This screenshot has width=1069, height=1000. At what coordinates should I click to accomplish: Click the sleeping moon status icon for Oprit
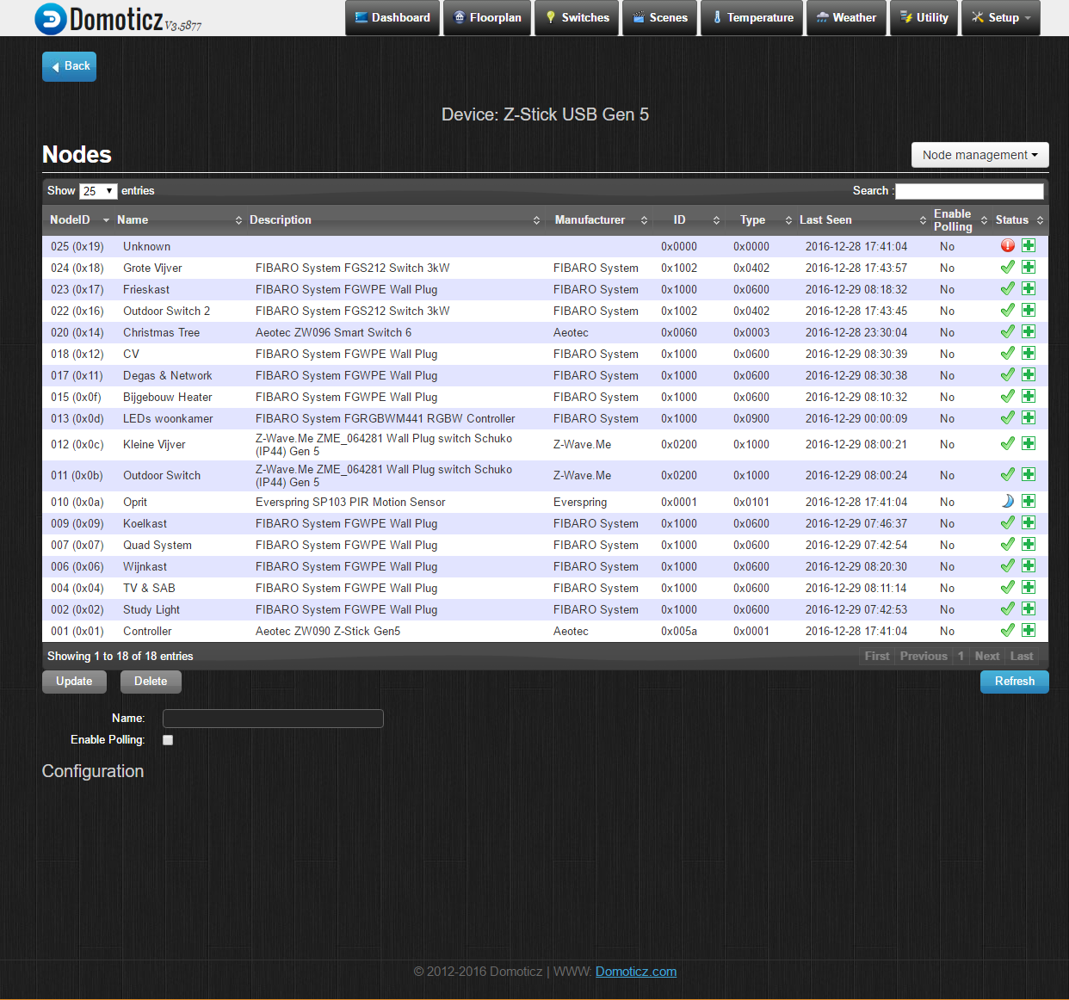point(1008,502)
